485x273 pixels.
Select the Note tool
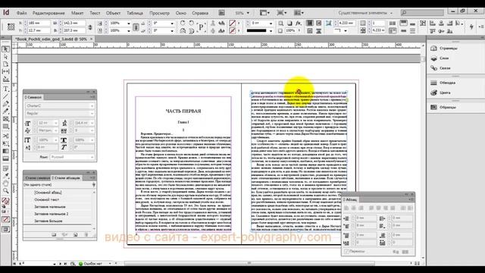click(5, 168)
